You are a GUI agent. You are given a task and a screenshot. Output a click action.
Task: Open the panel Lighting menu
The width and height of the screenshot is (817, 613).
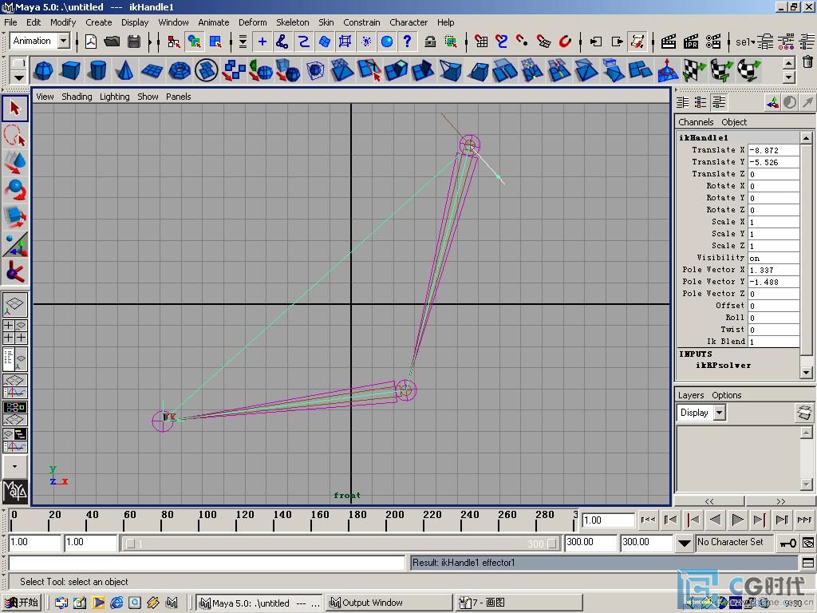[115, 97]
